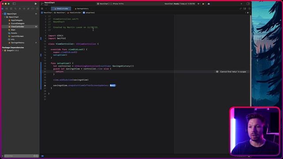Click the yellow warning indicator in activity bar

click(204, 4)
